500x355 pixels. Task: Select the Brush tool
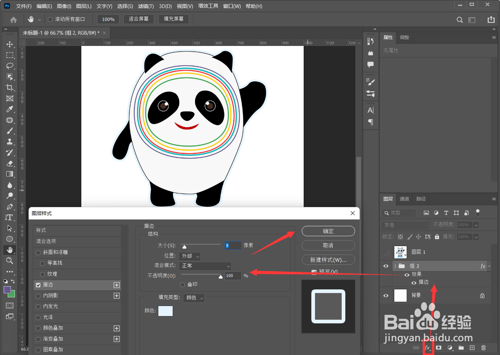pyautogui.click(x=10, y=131)
